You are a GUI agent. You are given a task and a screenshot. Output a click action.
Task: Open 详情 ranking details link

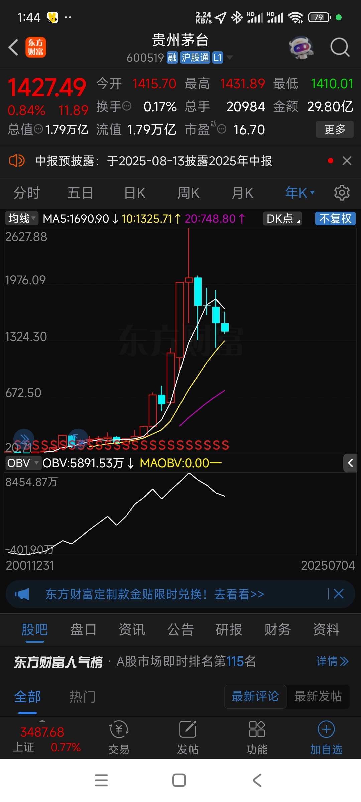tap(332, 661)
